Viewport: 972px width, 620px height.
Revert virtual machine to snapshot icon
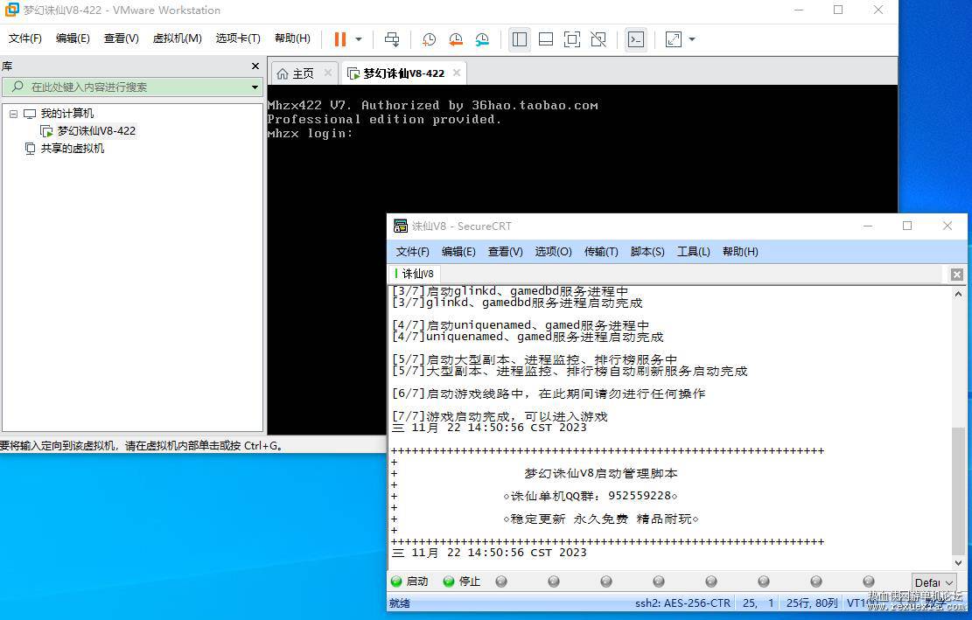456,39
